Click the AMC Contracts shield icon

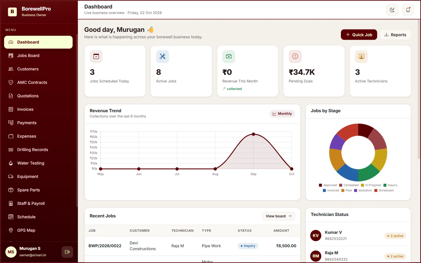click(11, 82)
